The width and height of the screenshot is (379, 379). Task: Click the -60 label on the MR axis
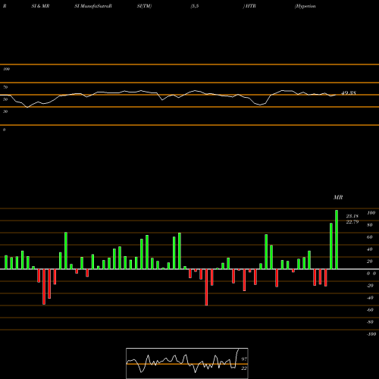pyautogui.click(x=370, y=310)
